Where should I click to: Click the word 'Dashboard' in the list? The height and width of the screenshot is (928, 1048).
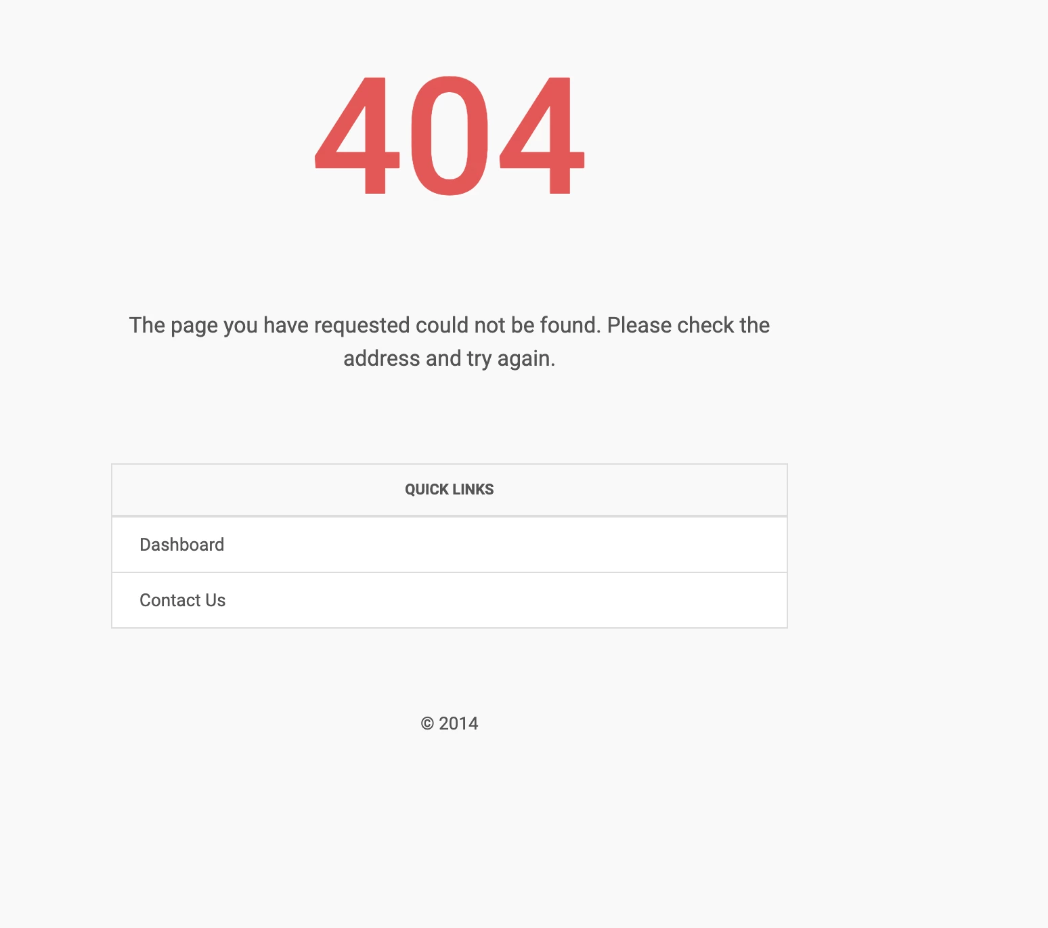(x=181, y=545)
